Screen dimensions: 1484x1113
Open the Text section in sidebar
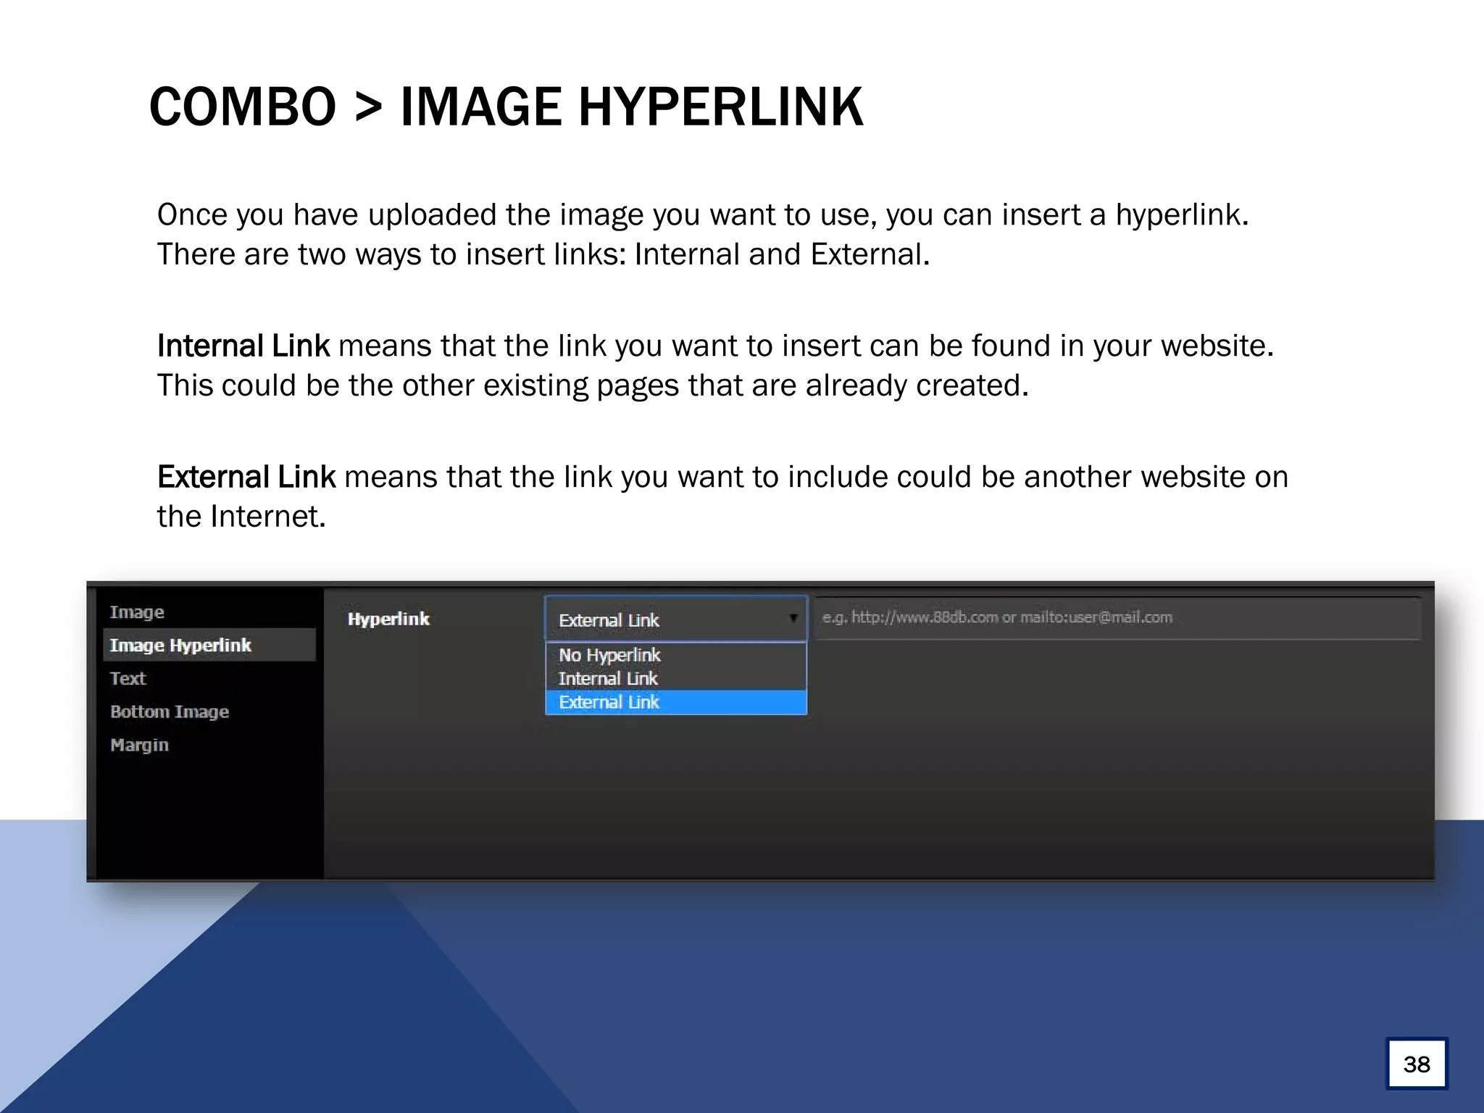tap(128, 678)
